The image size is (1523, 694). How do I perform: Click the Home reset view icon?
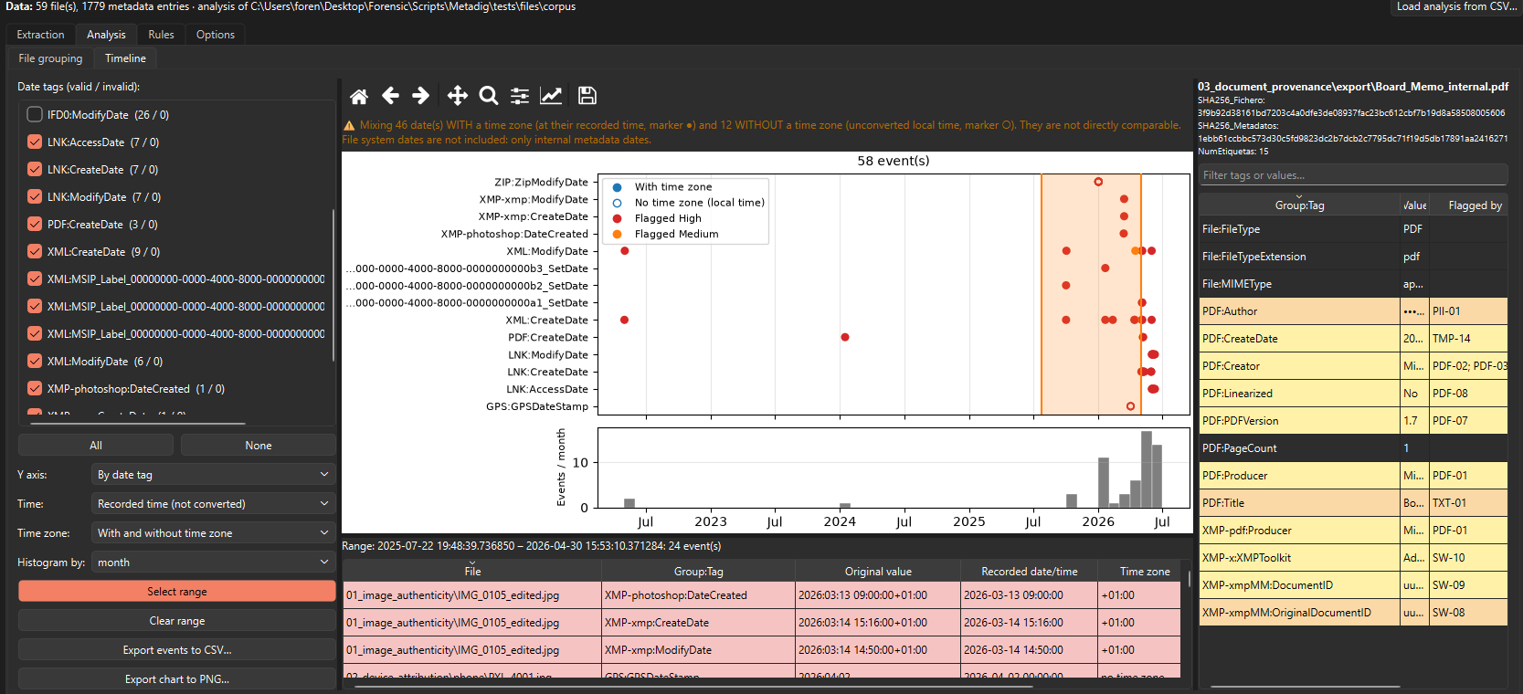point(359,96)
